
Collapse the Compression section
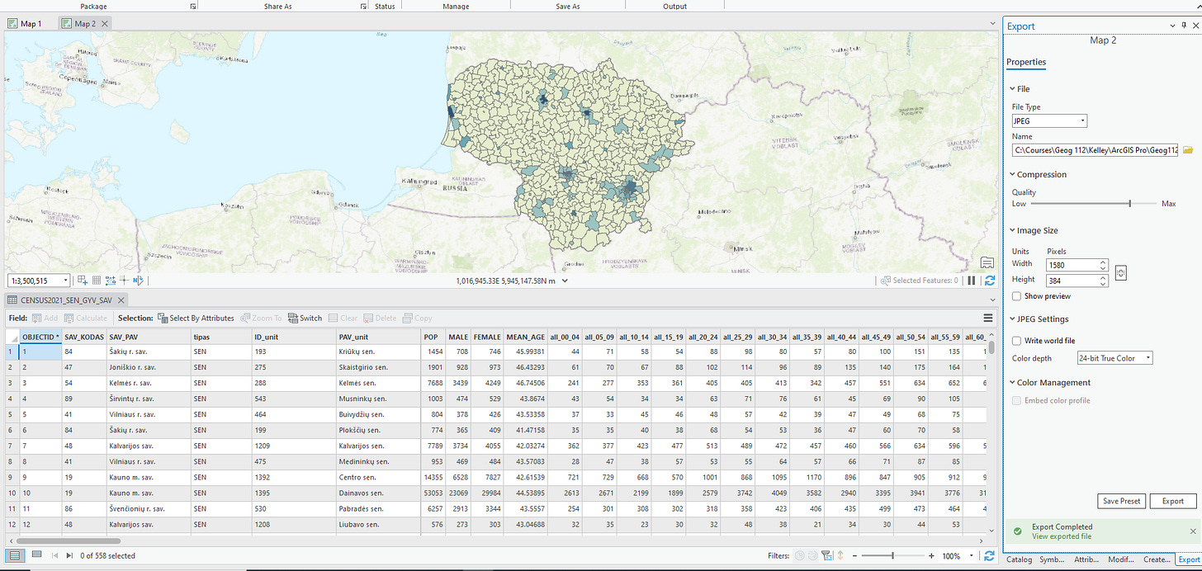pyautogui.click(x=1013, y=175)
